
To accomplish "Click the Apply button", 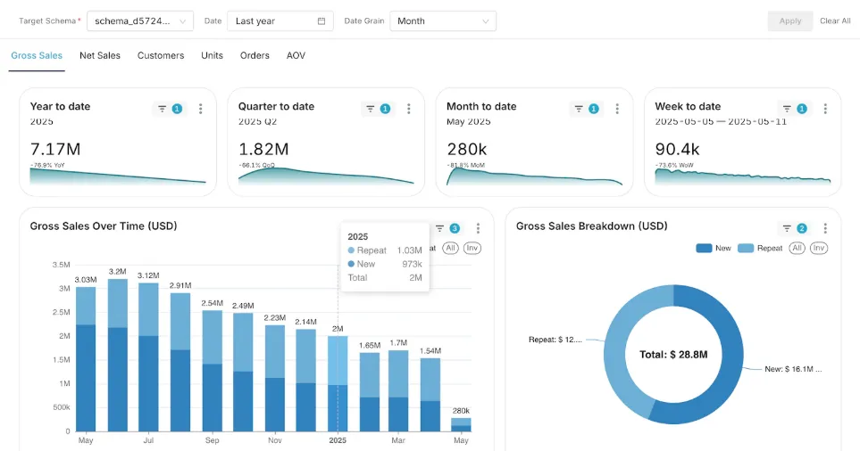I will (x=789, y=20).
